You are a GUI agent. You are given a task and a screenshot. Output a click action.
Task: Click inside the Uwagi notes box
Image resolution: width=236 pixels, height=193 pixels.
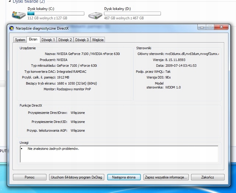pos(119,154)
